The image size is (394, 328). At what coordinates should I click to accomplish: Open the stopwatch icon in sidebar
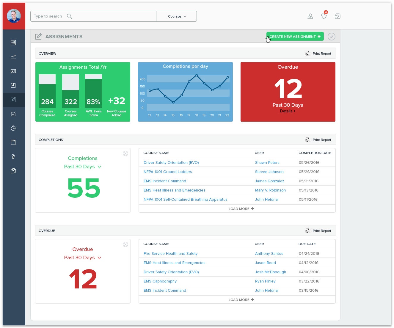tap(13, 128)
